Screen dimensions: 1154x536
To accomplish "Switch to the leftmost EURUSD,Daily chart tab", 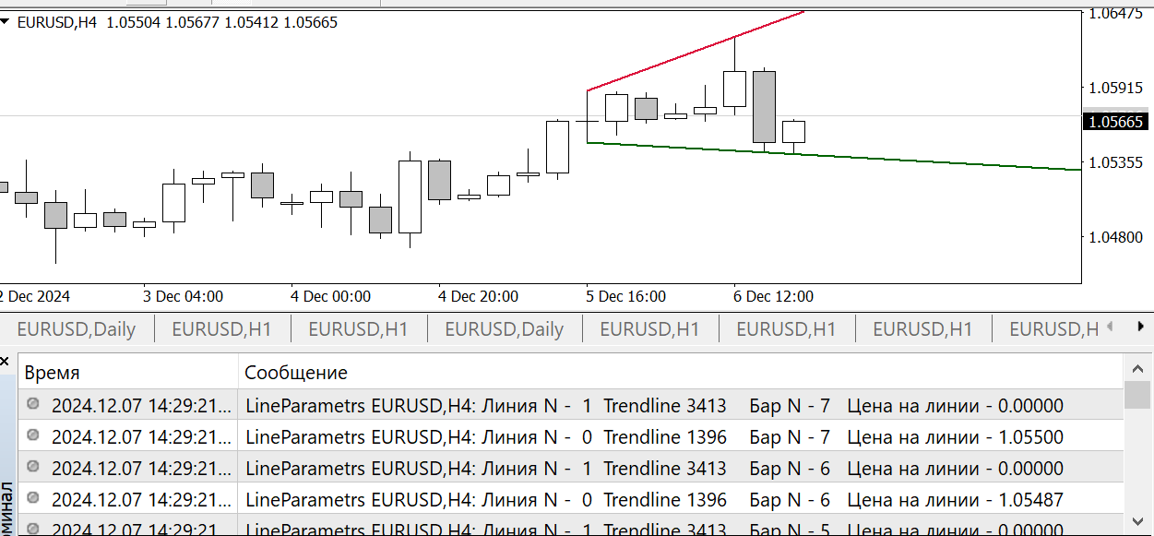I will pos(77,329).
